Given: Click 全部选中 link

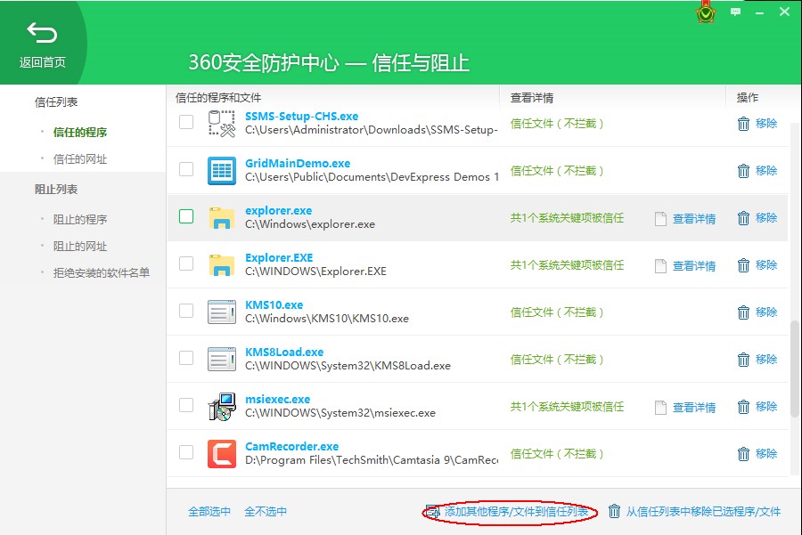Looking at the screenshot, I should 209,512.
